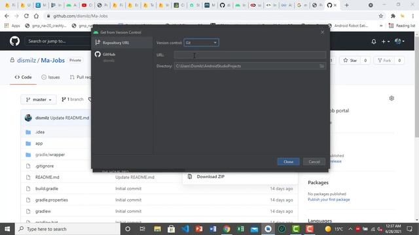Open GitHub notifications bell
419x235 pixels.
pyautogui.click(x=374, y=41)
